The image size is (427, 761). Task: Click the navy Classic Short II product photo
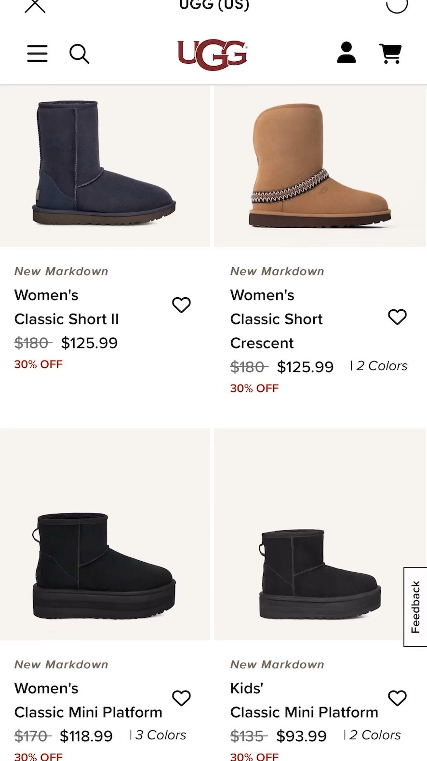coord(105,164)
